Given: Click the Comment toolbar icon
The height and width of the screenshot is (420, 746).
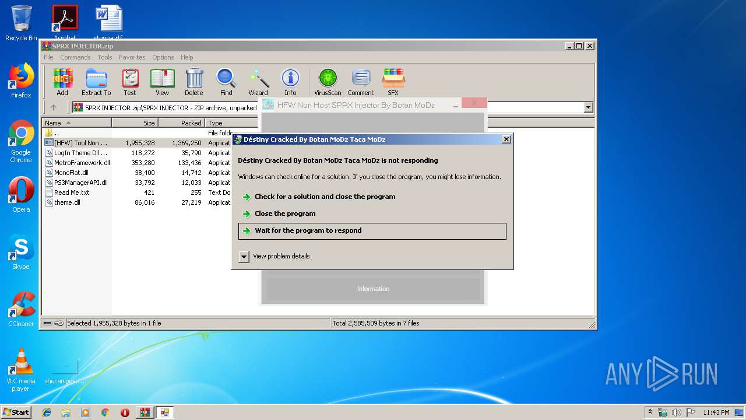Looking at the screenshot, I should click(x=361, y=82).
